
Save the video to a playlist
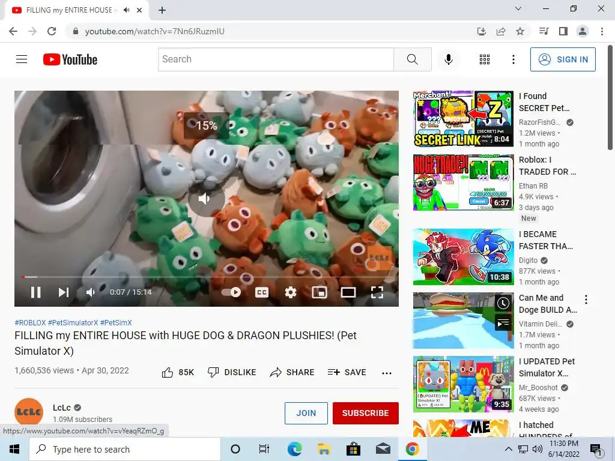347,372
